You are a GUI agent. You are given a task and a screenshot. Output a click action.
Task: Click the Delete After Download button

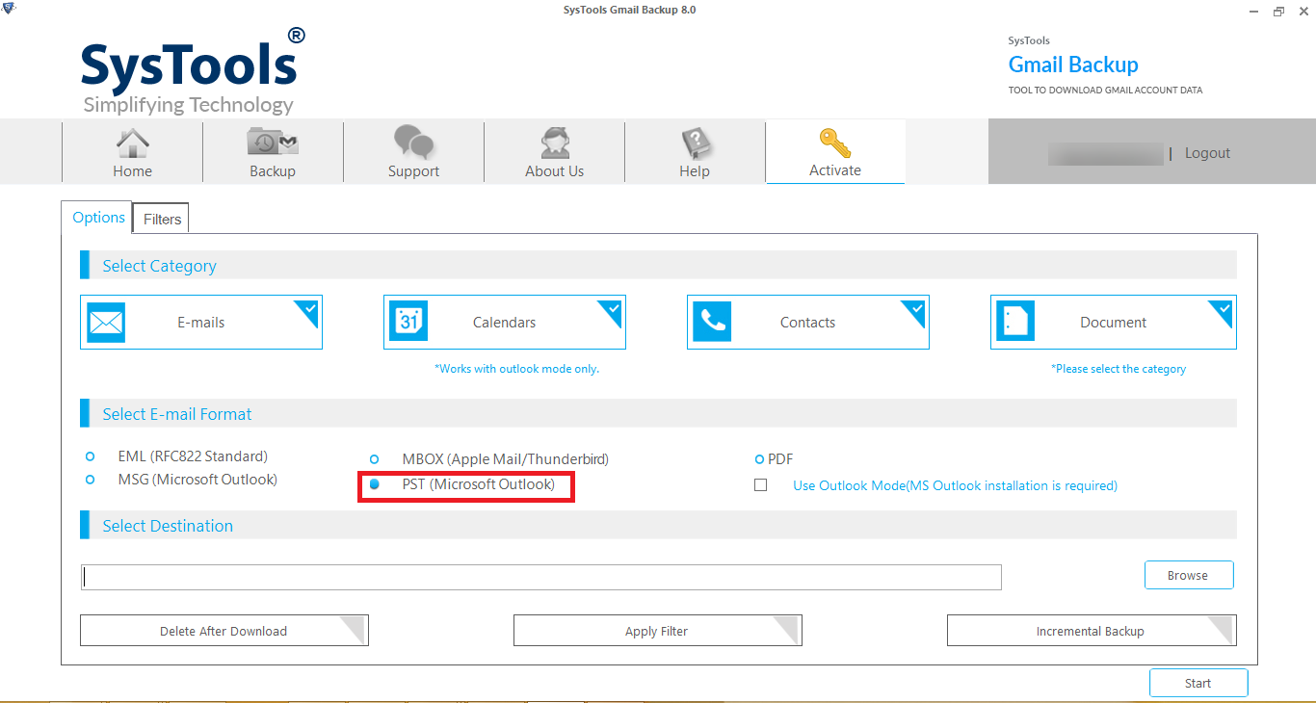pyautogui.click(x=224, y=631)
